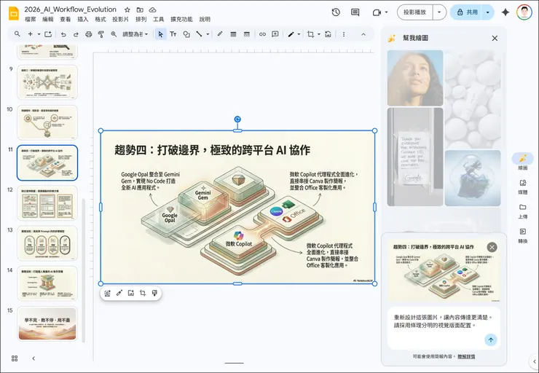The height and width of the screenshot is (373, 539).
Task: Expand the line type dropdown arrow
Action: (208, 34)
